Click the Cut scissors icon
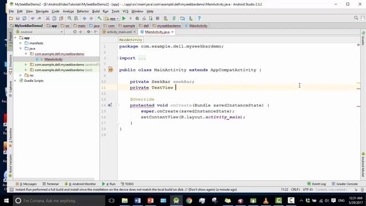This screenshot has width=366, height=206. tap(47, 18)
